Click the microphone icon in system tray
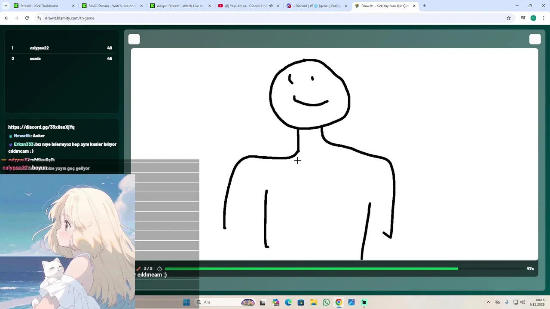The height and width of the screenshot is (309, 550). click(x=507, y=302)
